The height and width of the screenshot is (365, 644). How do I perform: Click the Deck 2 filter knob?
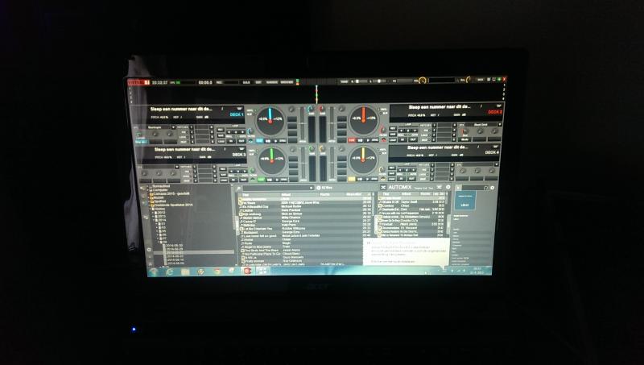pos(383,131)
